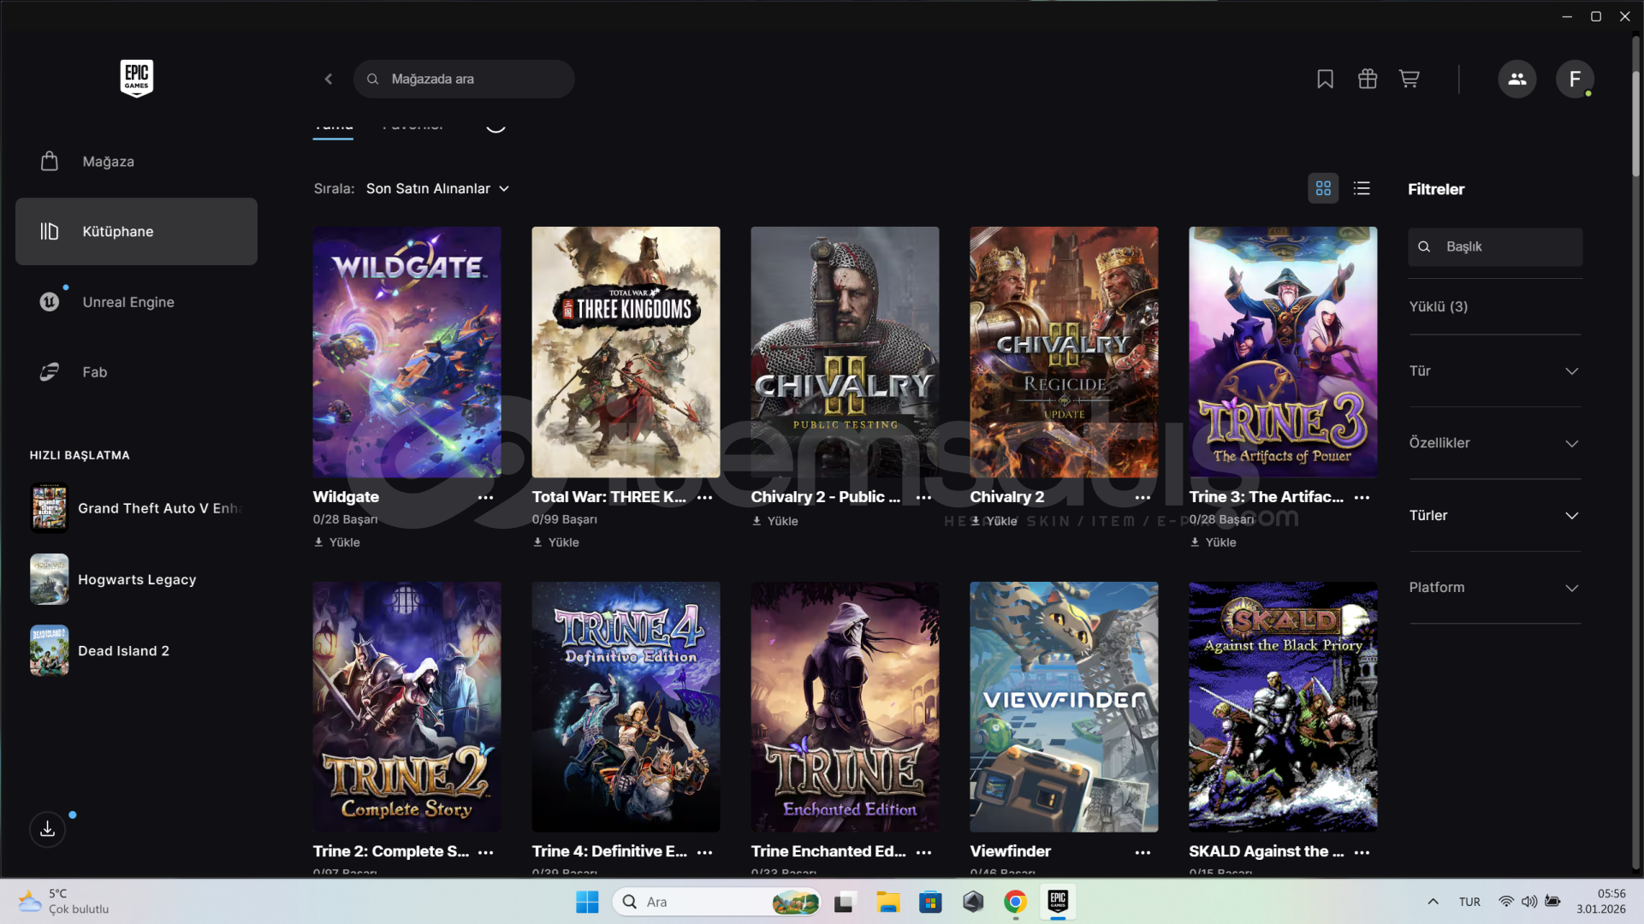This screenshot has width=1644, height=924.
Task: Open the friends list icon
Action: click(x=1516, y=79)
